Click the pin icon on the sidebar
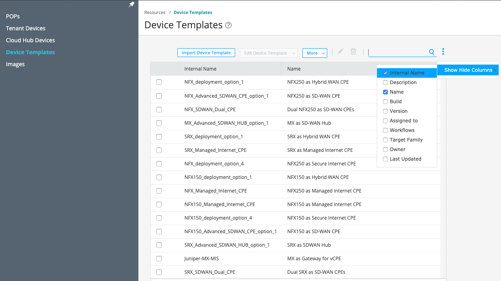The height and width of the screenshot is (281, 501). [x=132, y=4]
